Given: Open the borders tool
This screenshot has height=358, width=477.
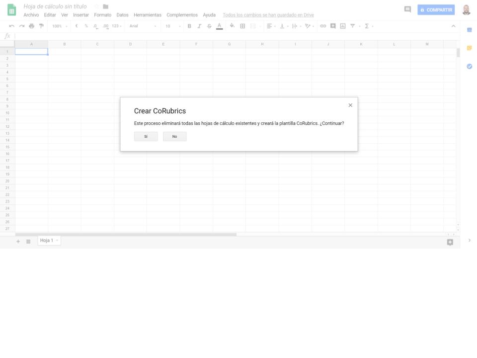Looking at the screenshot, I should (x=242, y=26).
